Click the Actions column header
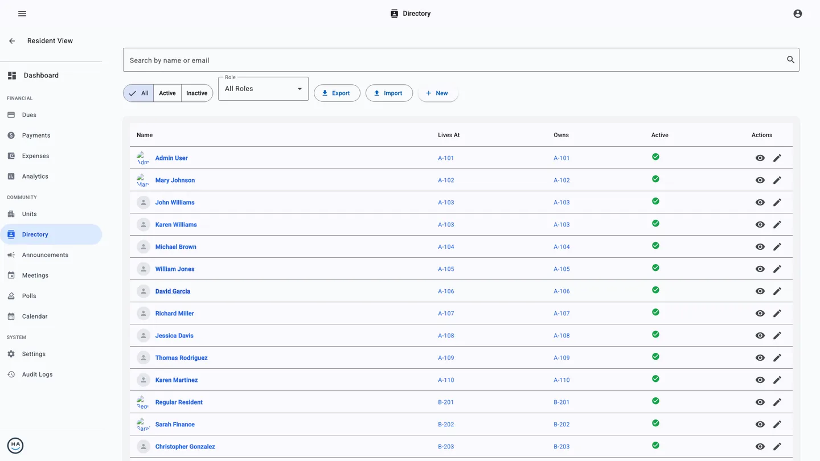The image size is (820, 461). coord(762,135)
